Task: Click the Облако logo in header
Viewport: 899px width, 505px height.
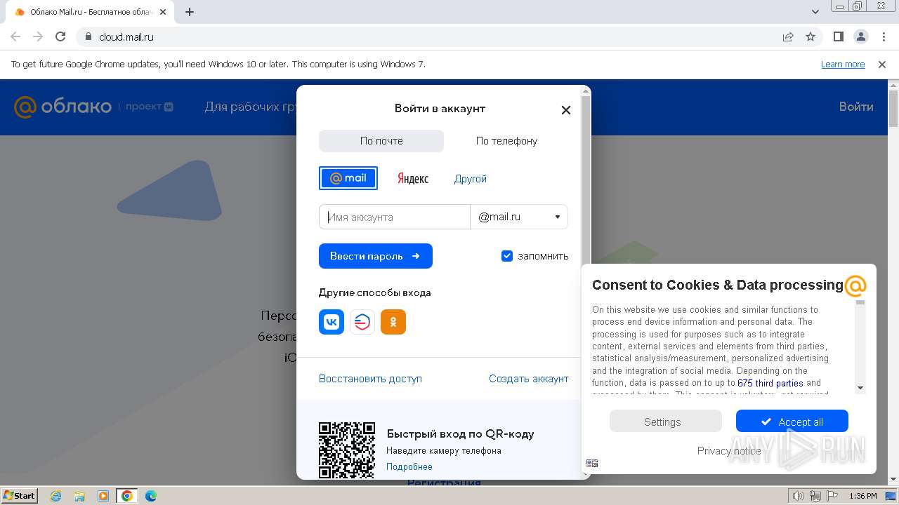Action: click(x=63, y=107)
